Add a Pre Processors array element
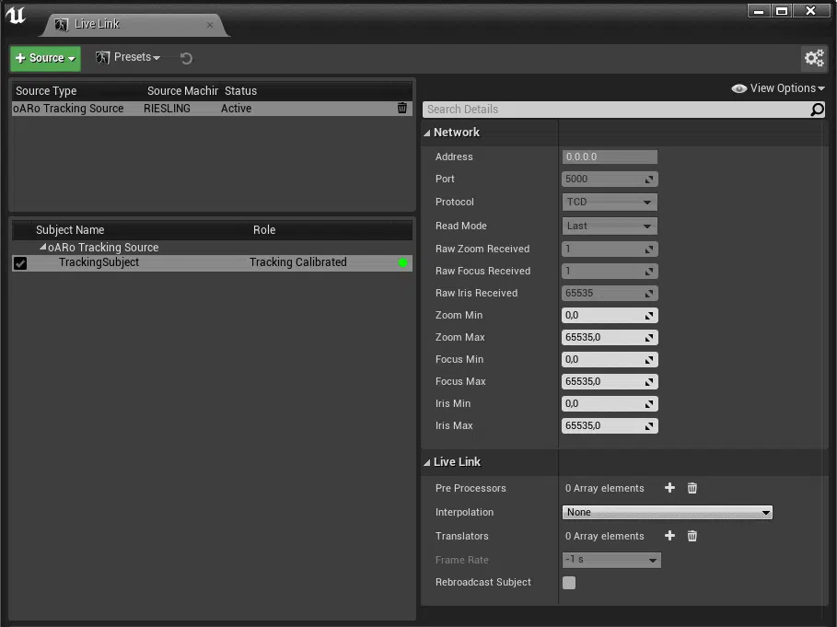The height and width of the screenshot is (627, 837). (x=669, y=488)
